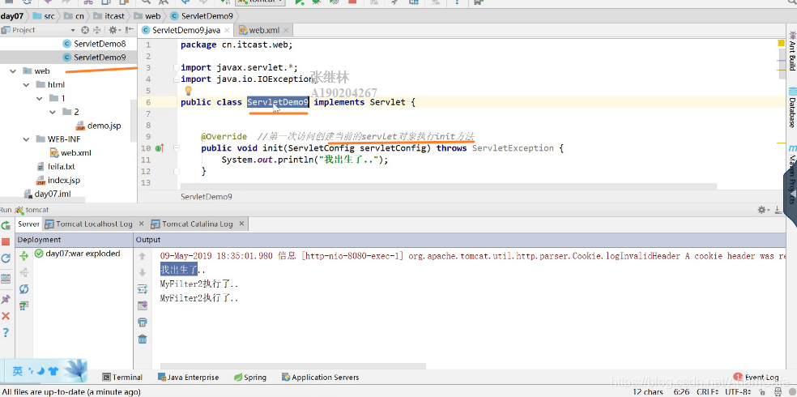Select the Server tab in Run panel
The width and height of the screenshot is (797, 397).
point(28,224)
